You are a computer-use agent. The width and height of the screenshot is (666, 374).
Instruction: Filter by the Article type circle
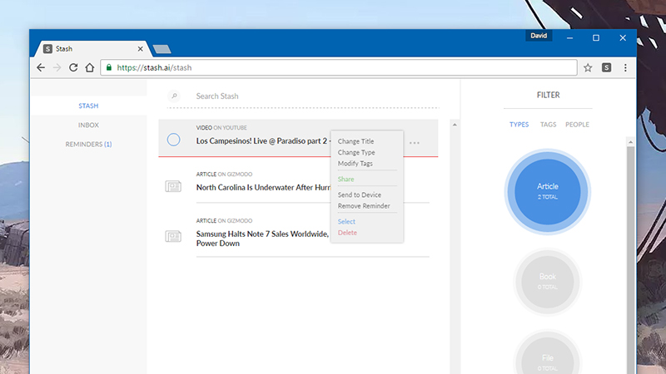click(x=548, y=192)
